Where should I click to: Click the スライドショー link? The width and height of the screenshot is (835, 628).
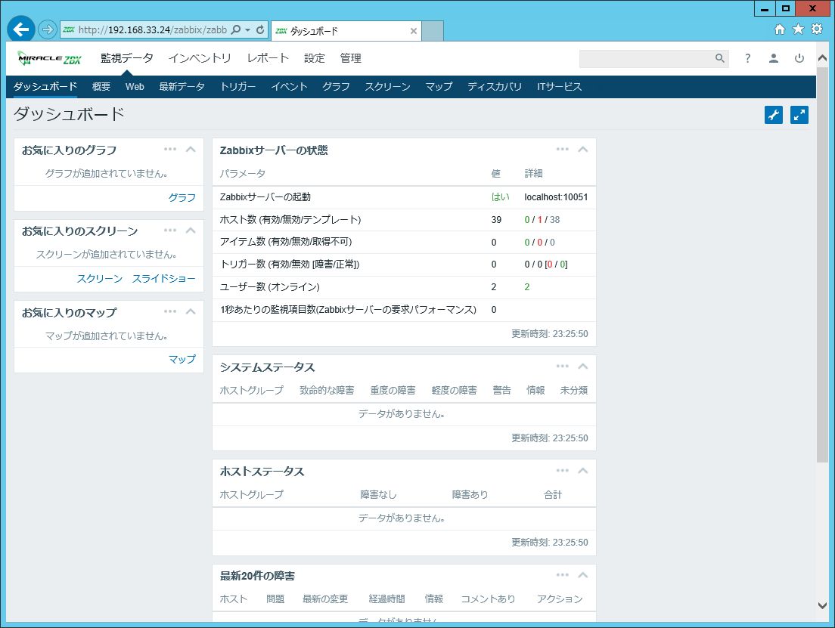(x=164, y=278)
